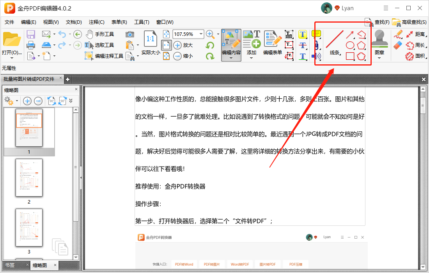Click the Save floppy disk icon
Image resolution: width=429 pixels, height=273 pixels.
pos(31,34)
